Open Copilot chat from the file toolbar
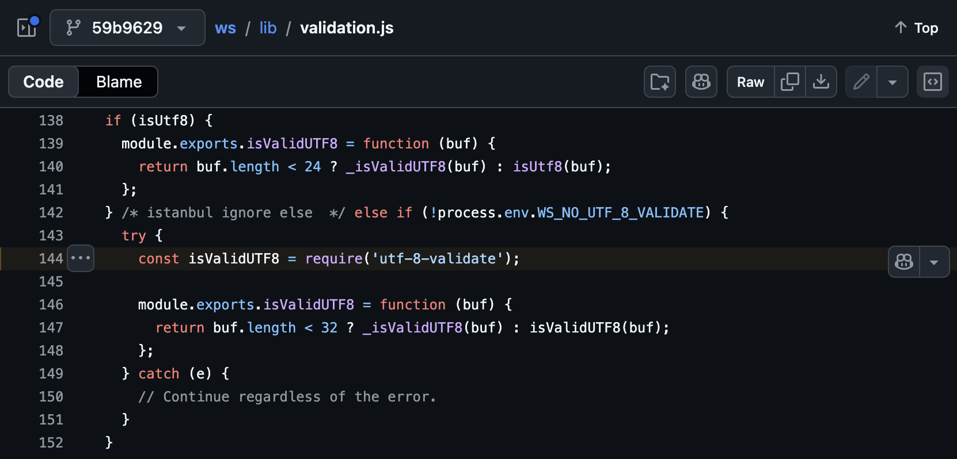The height and width of the screenshot is (459, 957). (x=701, y=82)
